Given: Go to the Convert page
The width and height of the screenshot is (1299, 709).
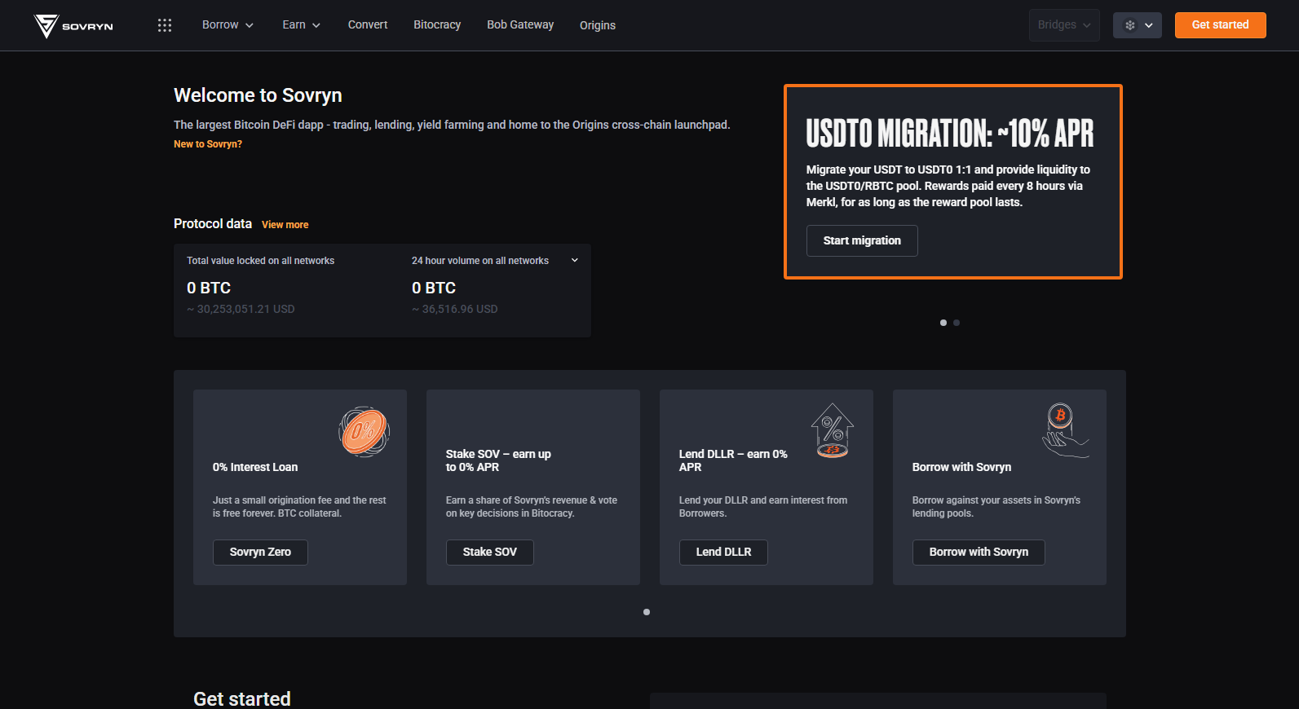Looking at the screenshot, I should [x=368, y=25].
